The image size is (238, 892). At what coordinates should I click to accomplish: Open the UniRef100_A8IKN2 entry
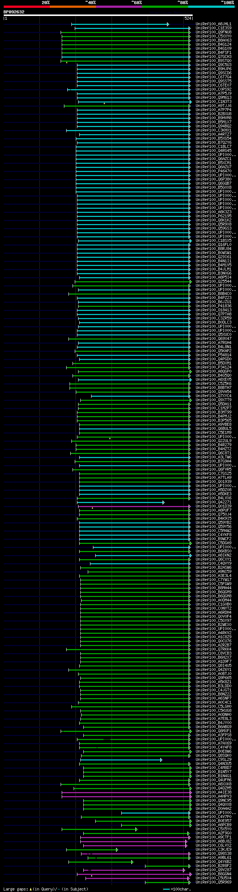pos(213,555)
